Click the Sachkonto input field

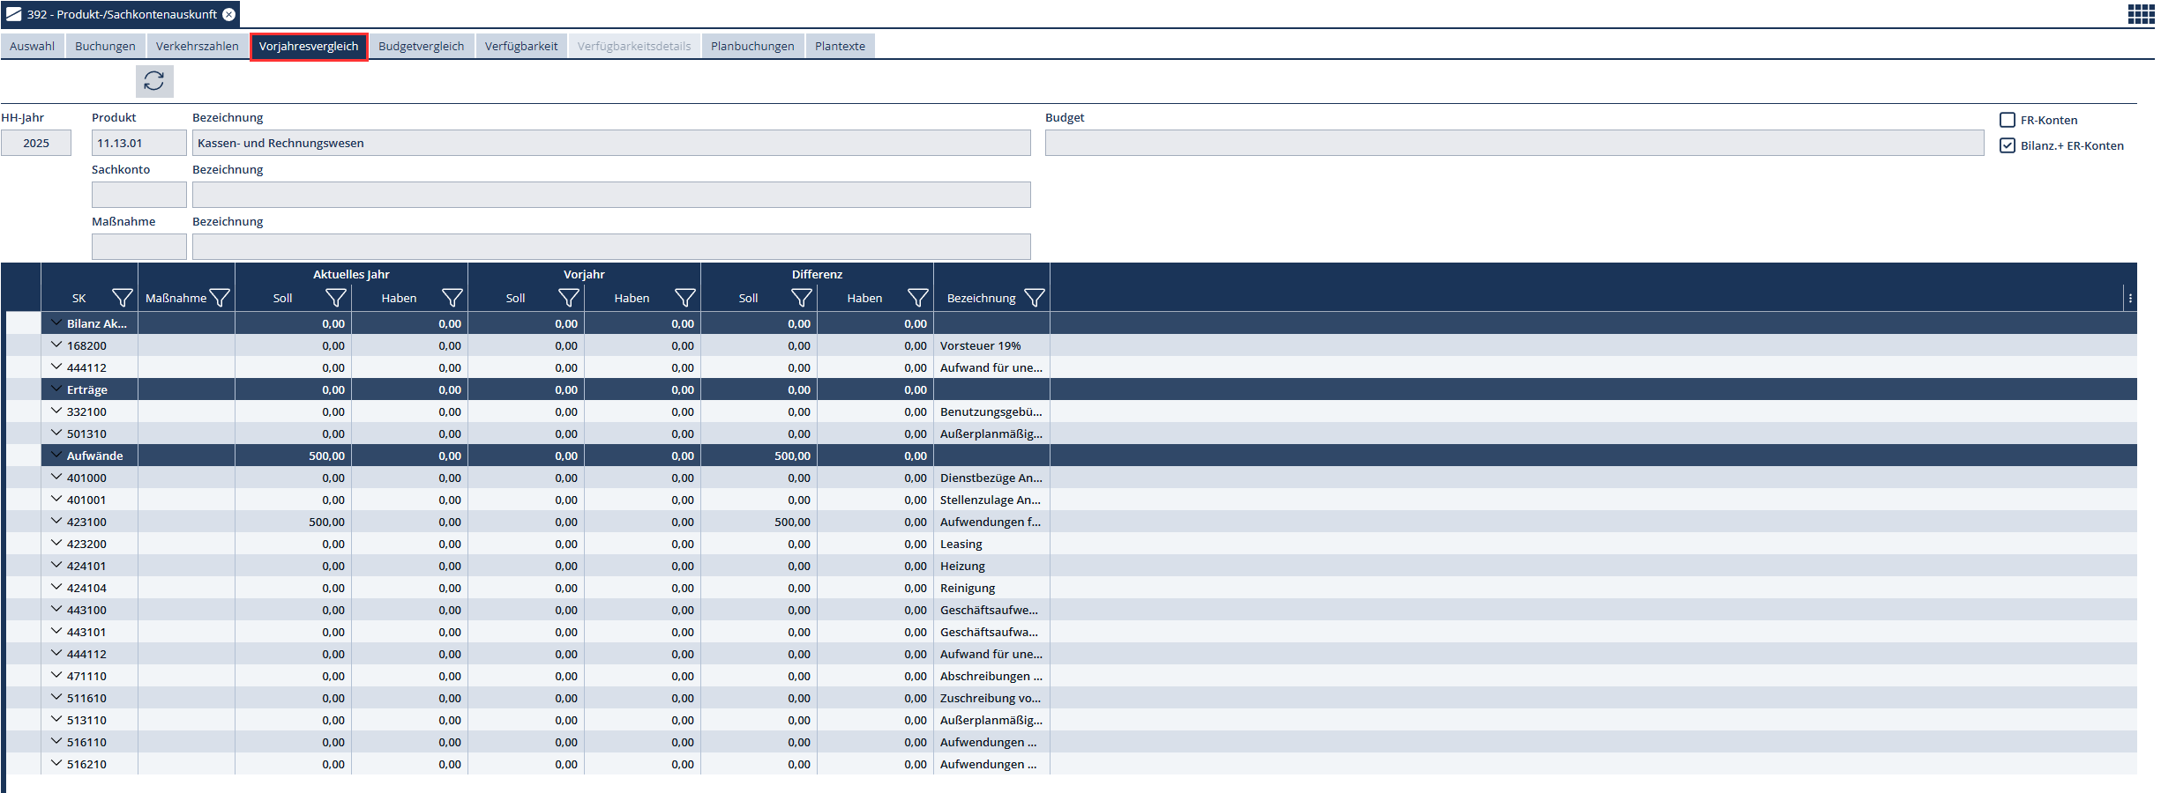(138, 195)
